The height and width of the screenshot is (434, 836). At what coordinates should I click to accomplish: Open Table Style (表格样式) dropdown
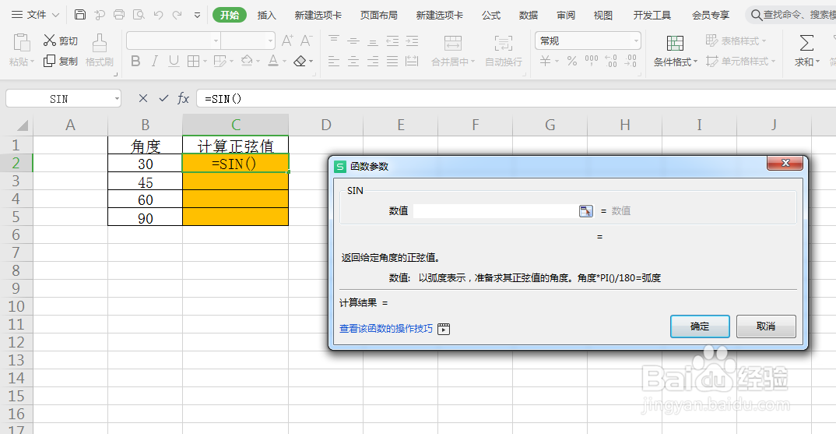[736, 41]
